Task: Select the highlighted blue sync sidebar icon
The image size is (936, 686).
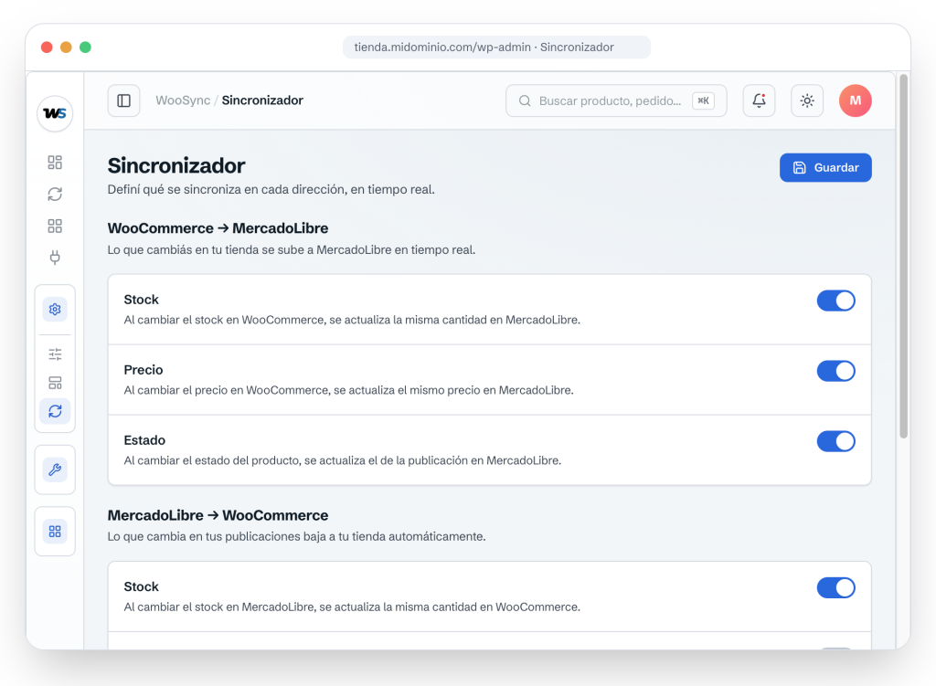Action: [55, 411]
